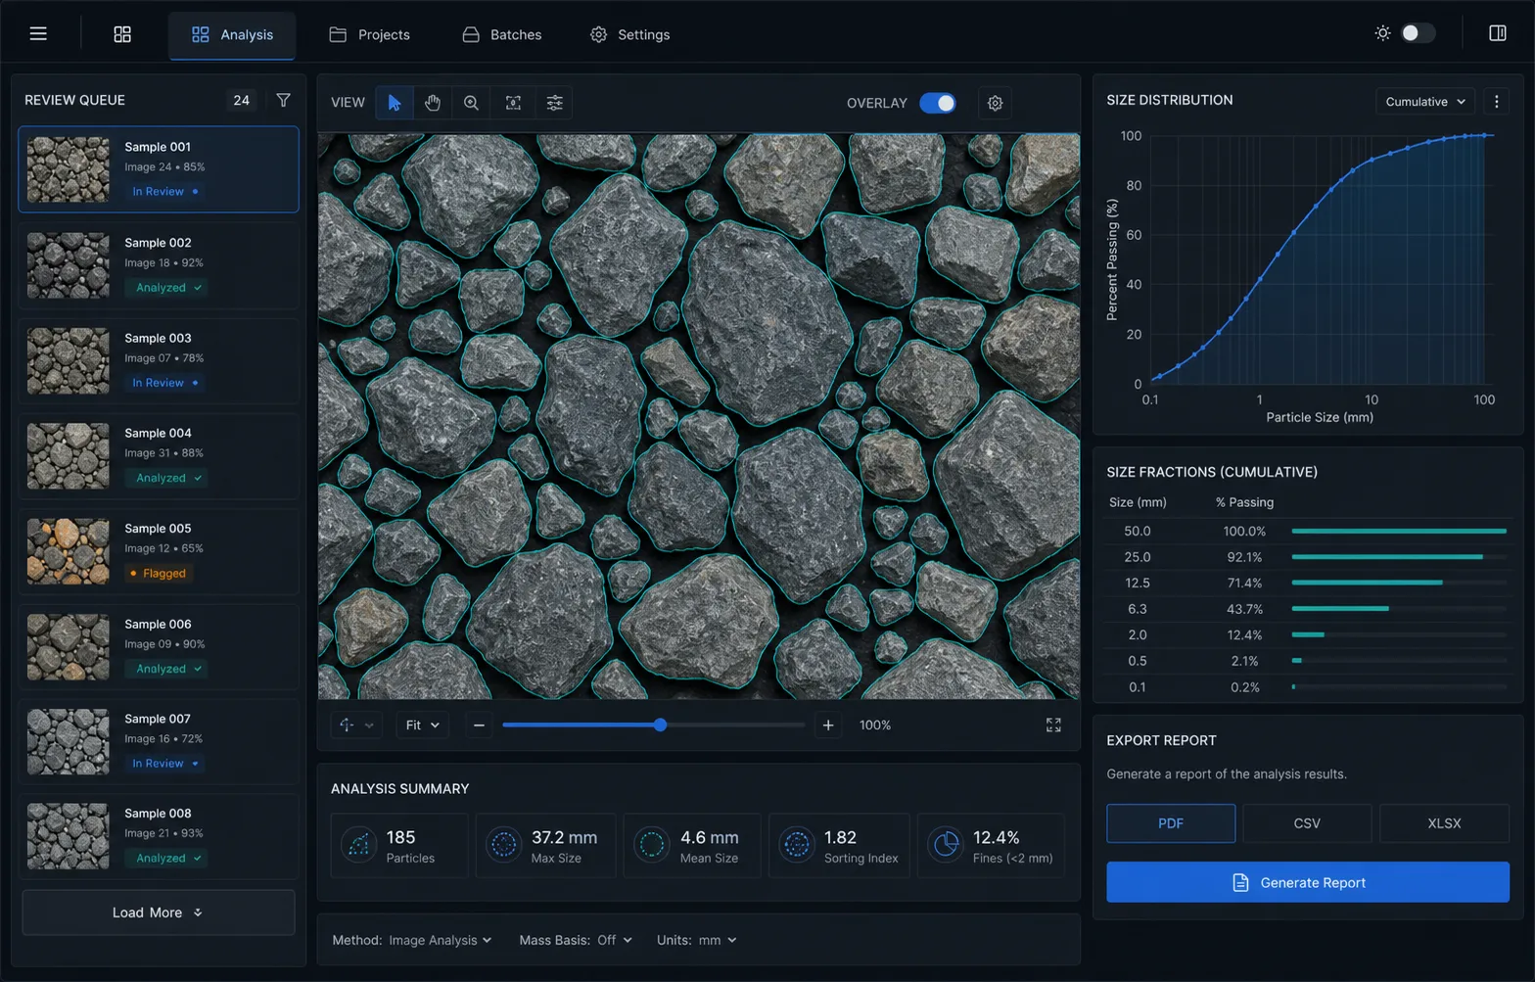
Task: Switch to the Projects tab
Action: (x=369, y=34)
